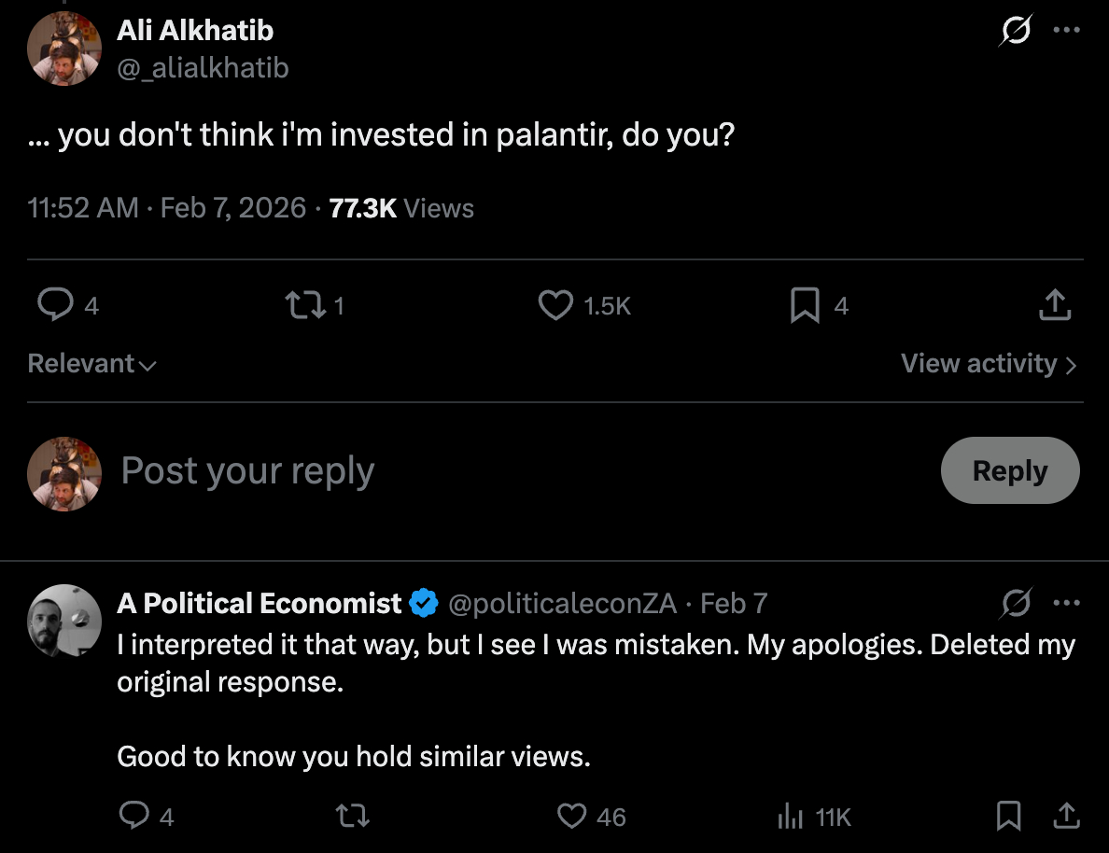Open more options on A Political Economist reply
This screenshot has width=1109, height=853.
tap(1065, 604)
